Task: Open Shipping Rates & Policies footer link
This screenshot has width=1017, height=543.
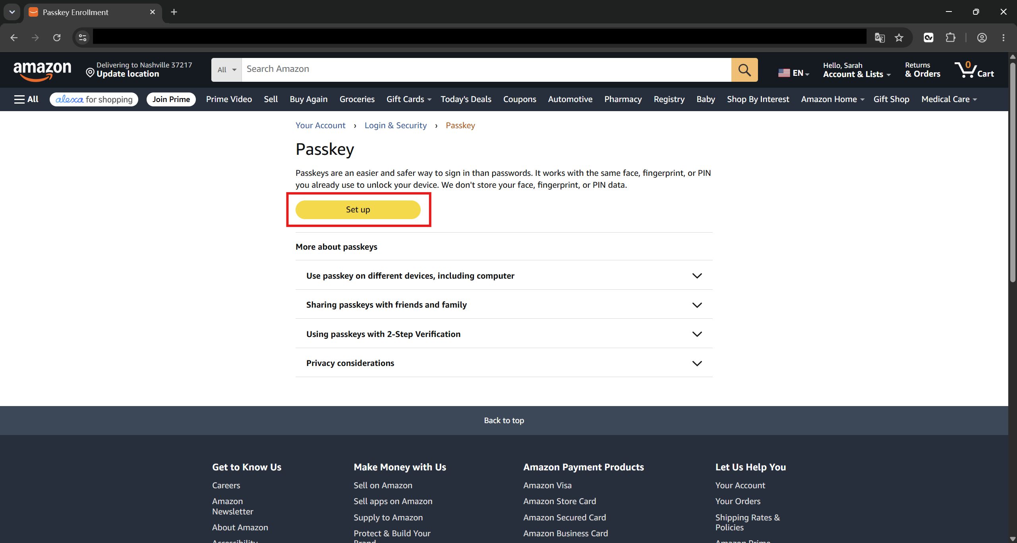Action: click(748, 522)
